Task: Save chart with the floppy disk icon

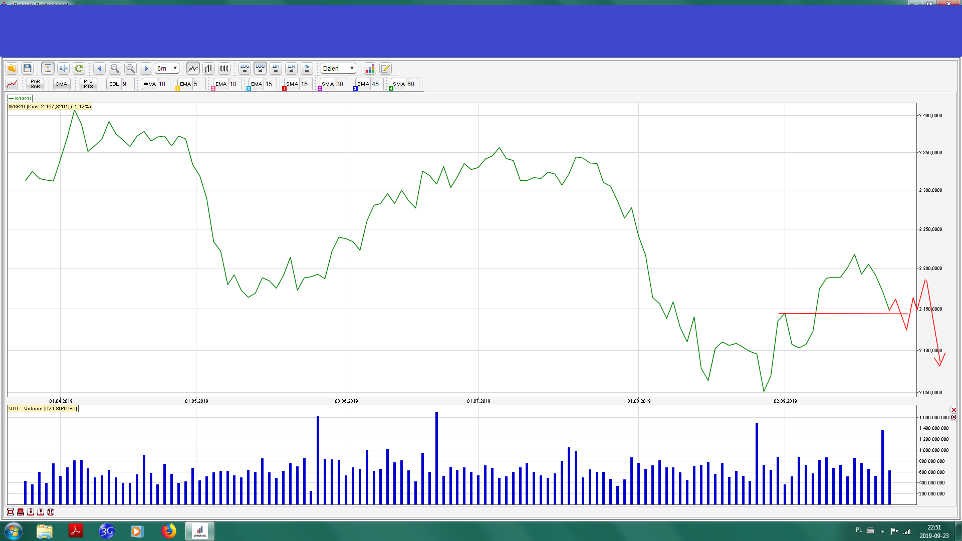Action: coord(28,69)
